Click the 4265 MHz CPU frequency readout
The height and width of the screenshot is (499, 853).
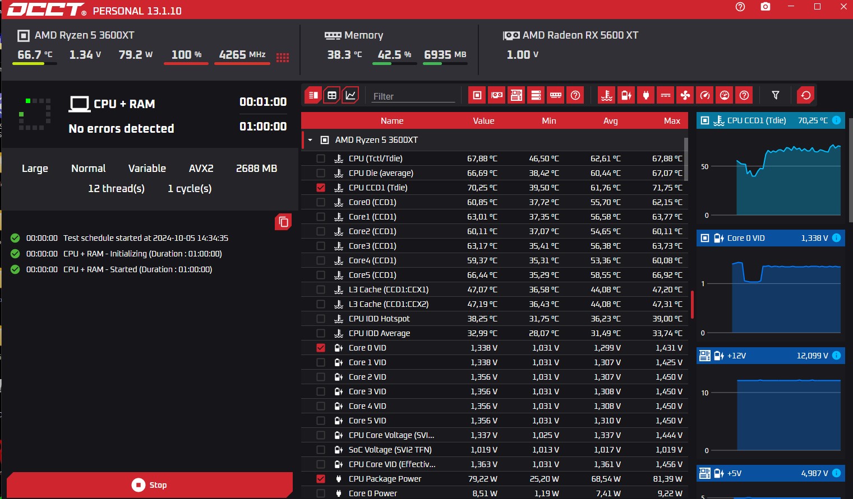click(242, 55)
